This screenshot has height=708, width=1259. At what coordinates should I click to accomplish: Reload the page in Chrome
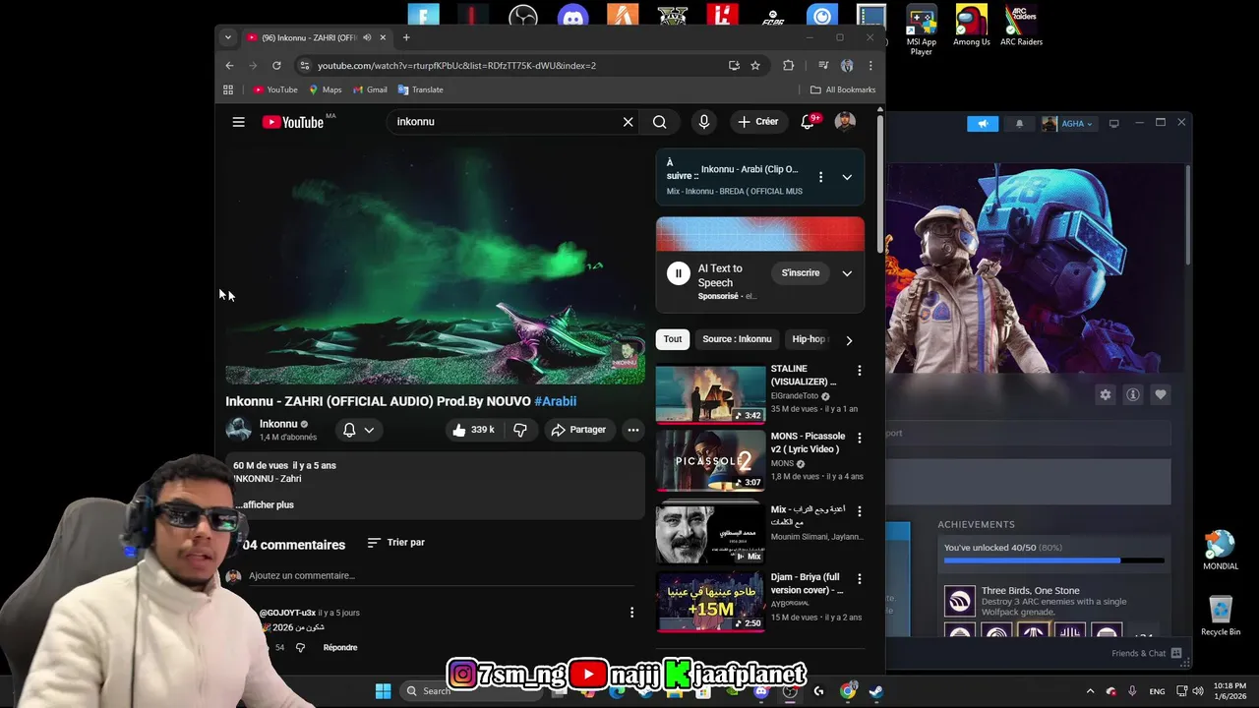(276, 66)
